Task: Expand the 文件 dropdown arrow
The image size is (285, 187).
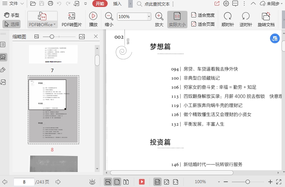Action: (22, 3)
